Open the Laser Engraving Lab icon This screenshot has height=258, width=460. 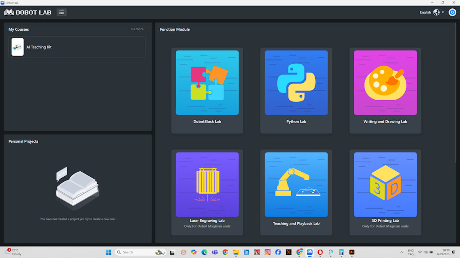coord(207,185)
